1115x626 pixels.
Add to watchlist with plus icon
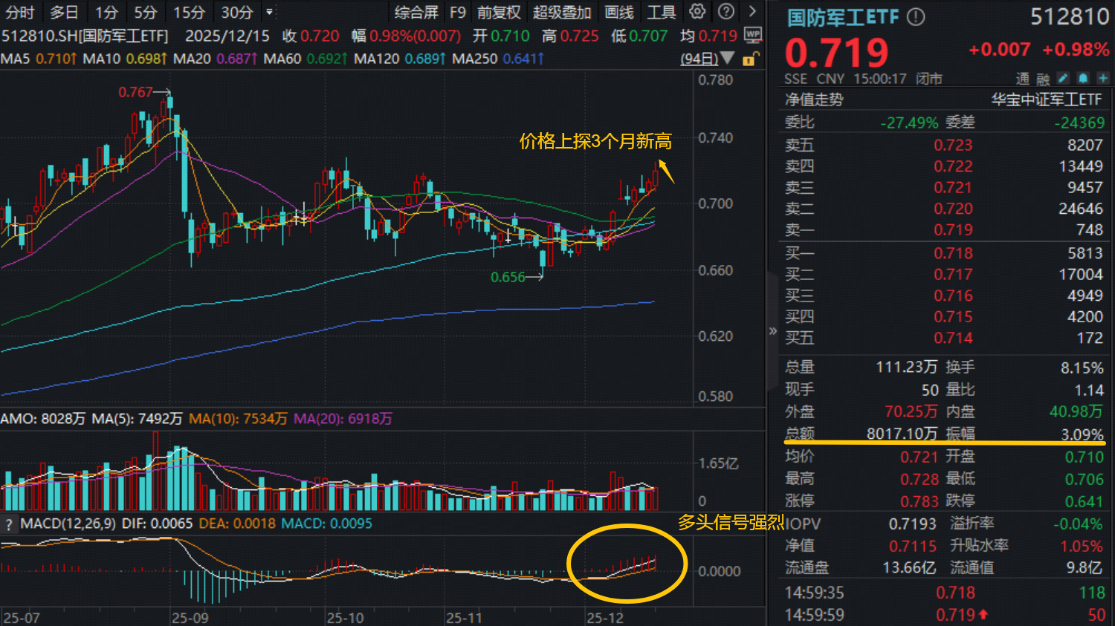[x=1102, y=78]
